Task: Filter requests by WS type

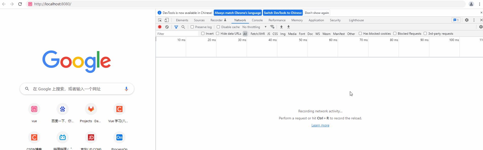Action: tap(317, 34)
